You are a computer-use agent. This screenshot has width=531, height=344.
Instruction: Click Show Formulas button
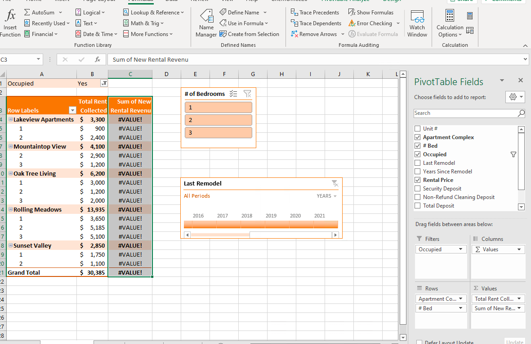[x=371, y=13]
